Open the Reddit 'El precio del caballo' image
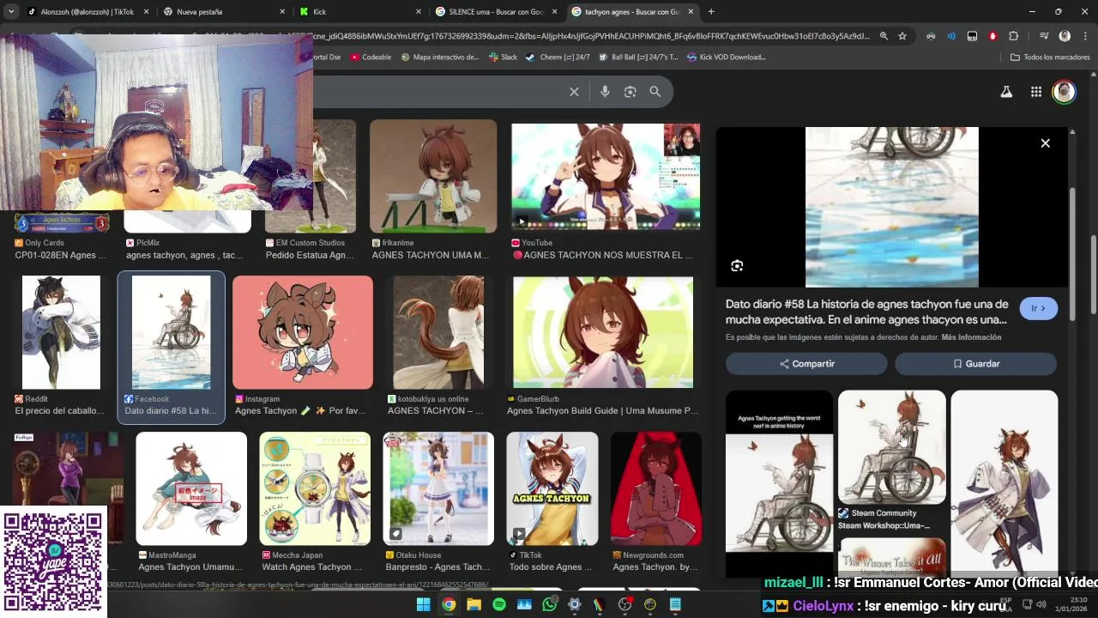The width and height of the screenshot is (1098, 618). point(61,332)
